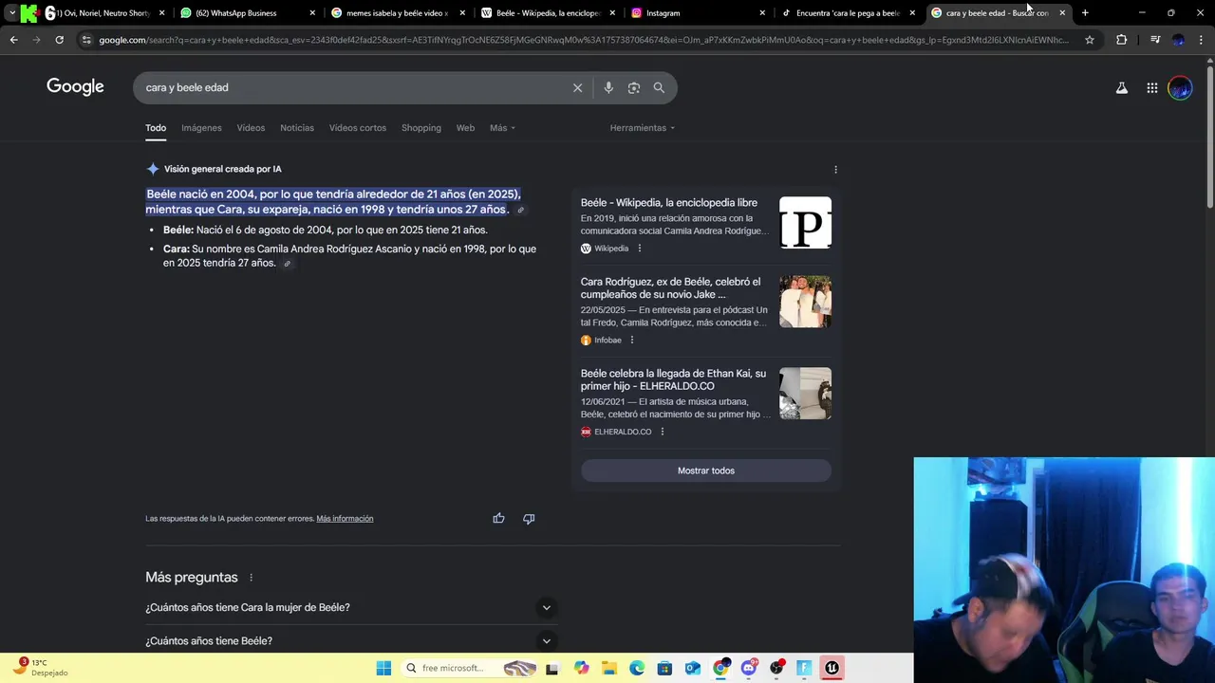The image size is (1215, 683).
Task: Switch to the Instagram browser tab
Action: (x=698, y=13)
